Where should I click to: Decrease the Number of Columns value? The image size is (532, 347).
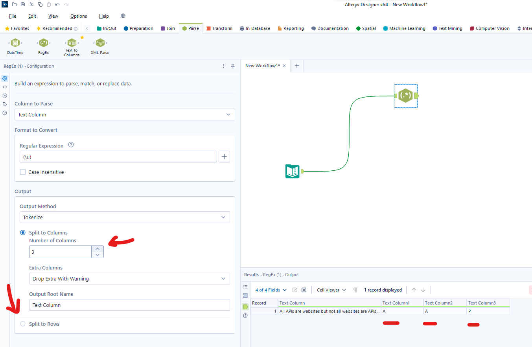(98, 255)
